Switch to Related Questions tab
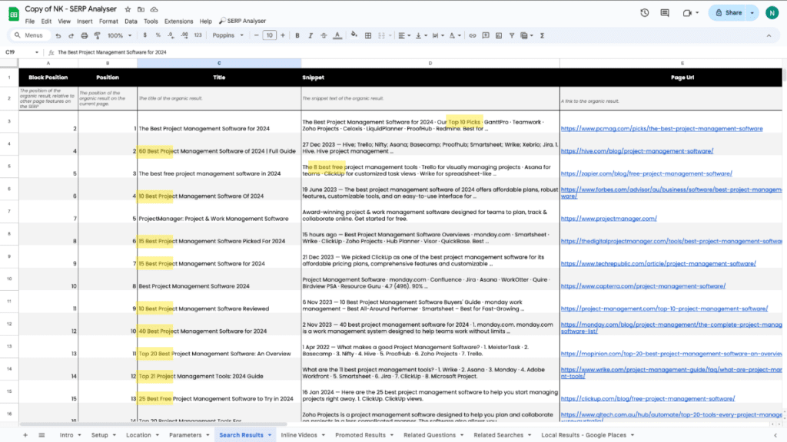The width and height of the screenshot is (787, 442). [429, 435]
